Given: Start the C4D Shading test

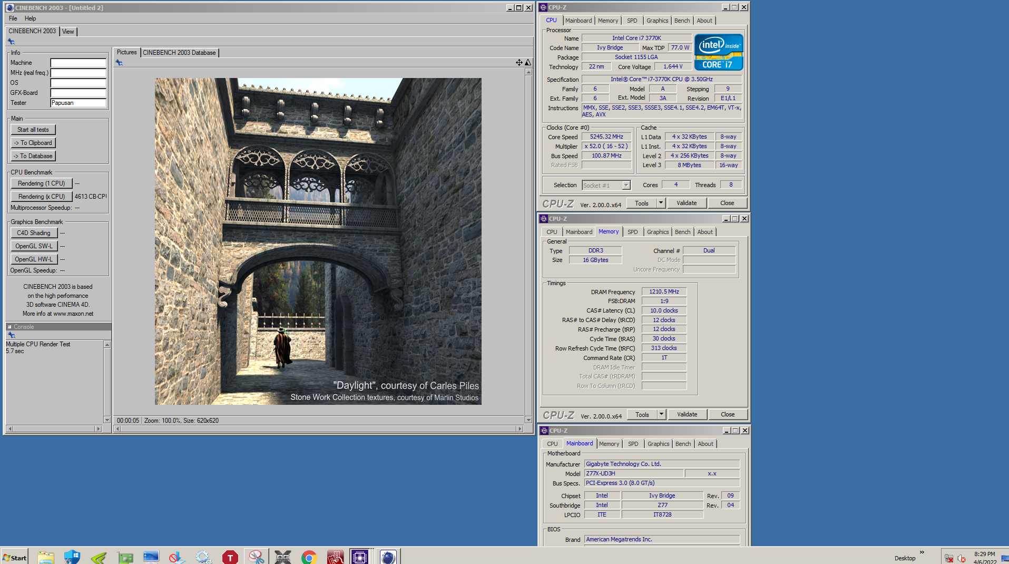Looking at the screenshot, I should click(34, 233).
